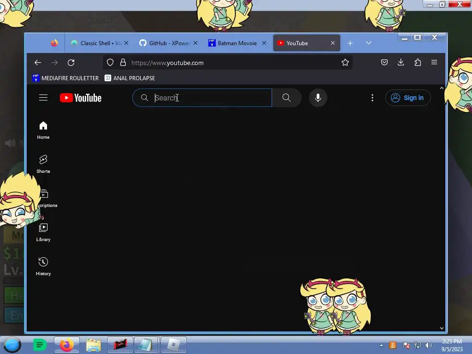
Task: Close the Batman Movoie tab
Action: pos(264,43)
